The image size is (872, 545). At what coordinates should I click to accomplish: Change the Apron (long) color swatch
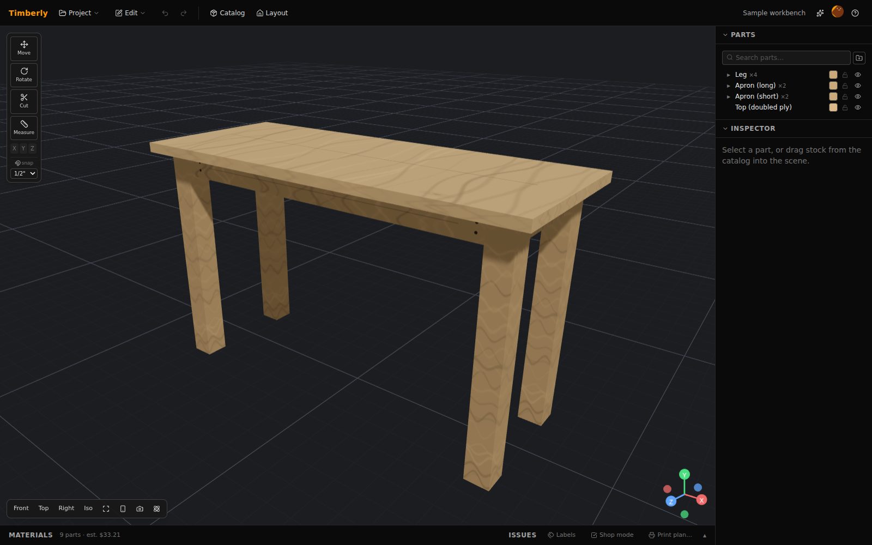tap(833, 86)
